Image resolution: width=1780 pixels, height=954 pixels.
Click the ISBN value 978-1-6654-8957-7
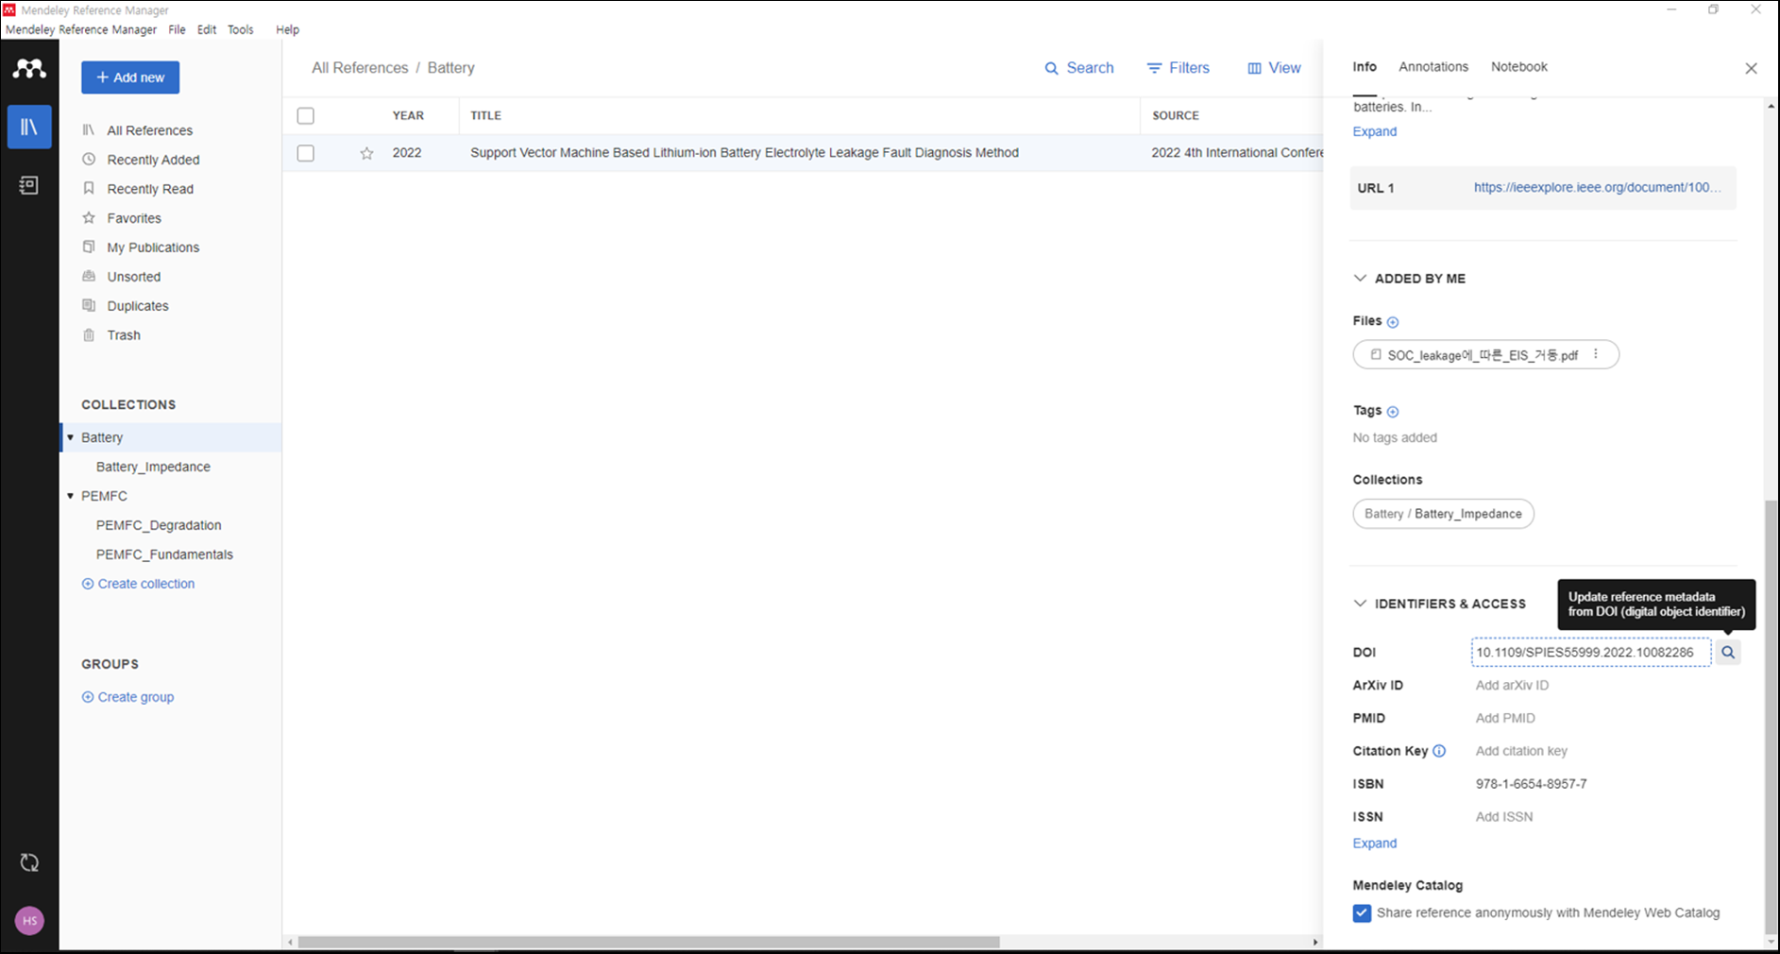(x=1531, y=784)
